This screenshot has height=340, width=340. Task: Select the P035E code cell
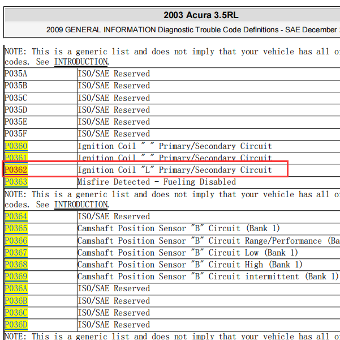pos(41,122)
